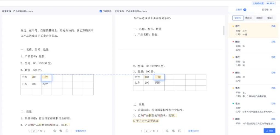Filter differences by 修改(12)
This screenshot has height=135, width=280.
point(249,18)
